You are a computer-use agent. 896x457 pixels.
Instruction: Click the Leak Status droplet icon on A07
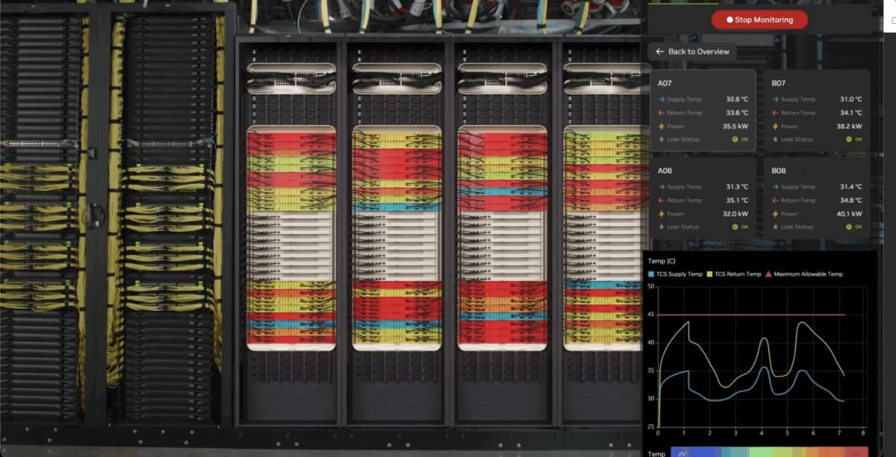pyautogui.click(x=662, y=139)
